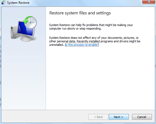Click the round monitor stand base
Screen dimensions: 156x124
26,39
